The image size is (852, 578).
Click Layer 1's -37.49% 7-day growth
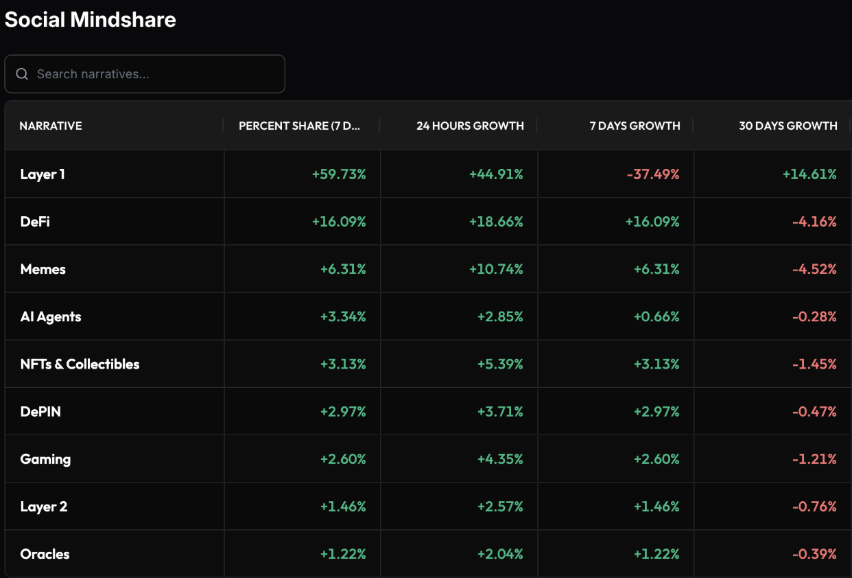(652, 174)
